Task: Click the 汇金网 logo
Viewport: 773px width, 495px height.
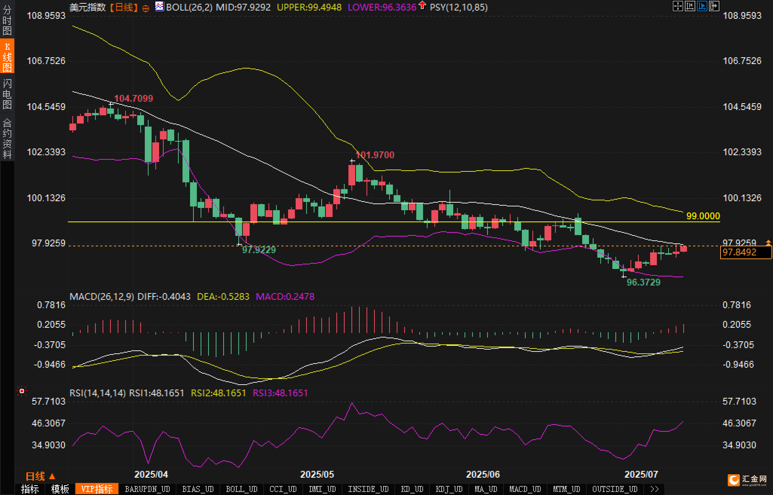Action: pos(748,480)
